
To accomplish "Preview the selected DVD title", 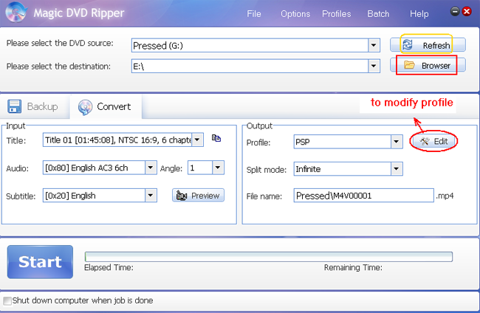I will click(x=198, y=196).
